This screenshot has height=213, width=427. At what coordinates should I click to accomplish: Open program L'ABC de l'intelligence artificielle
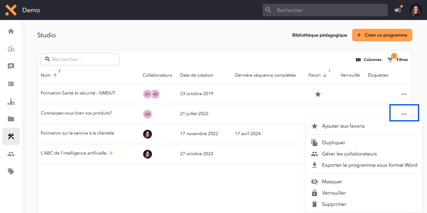click(77, 153)
